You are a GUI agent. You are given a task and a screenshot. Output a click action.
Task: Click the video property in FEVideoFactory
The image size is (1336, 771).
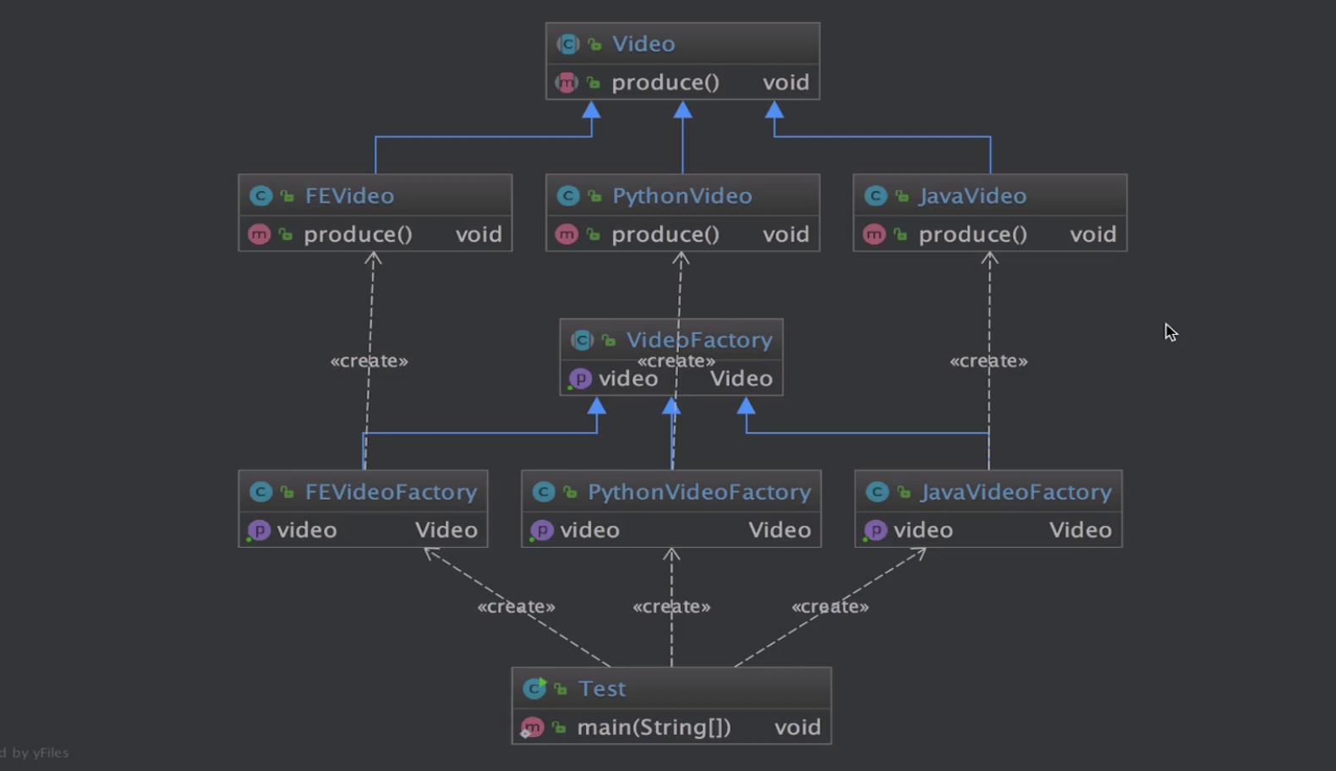(x=307, y=530)
